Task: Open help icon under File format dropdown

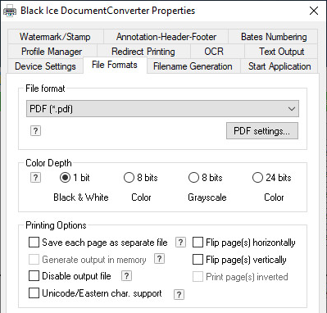Action: click(x=35, y=131)
